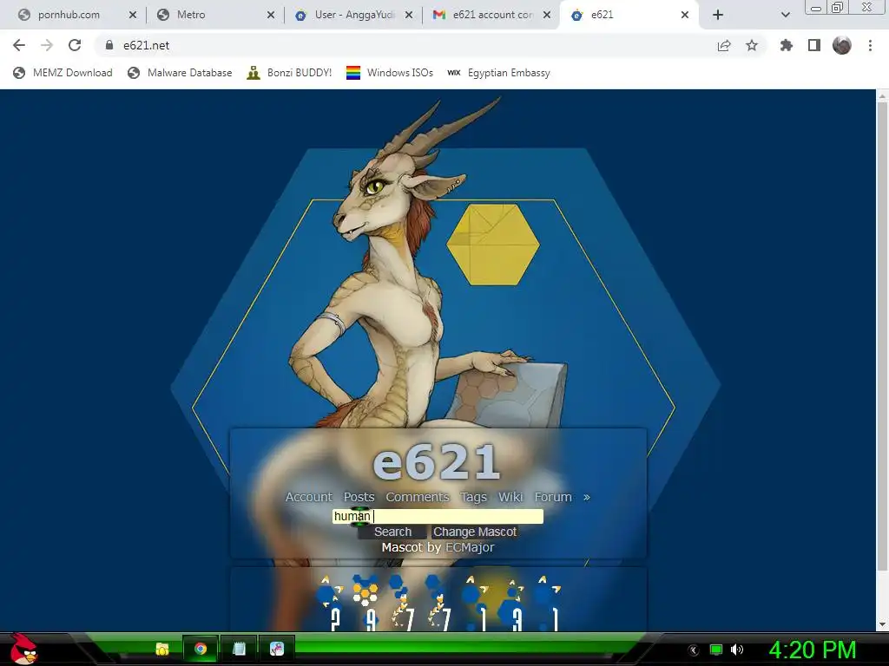Click the search field containing human

coord(438,517)
